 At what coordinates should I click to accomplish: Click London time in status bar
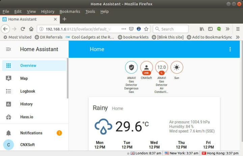click(x=146, y=153)
